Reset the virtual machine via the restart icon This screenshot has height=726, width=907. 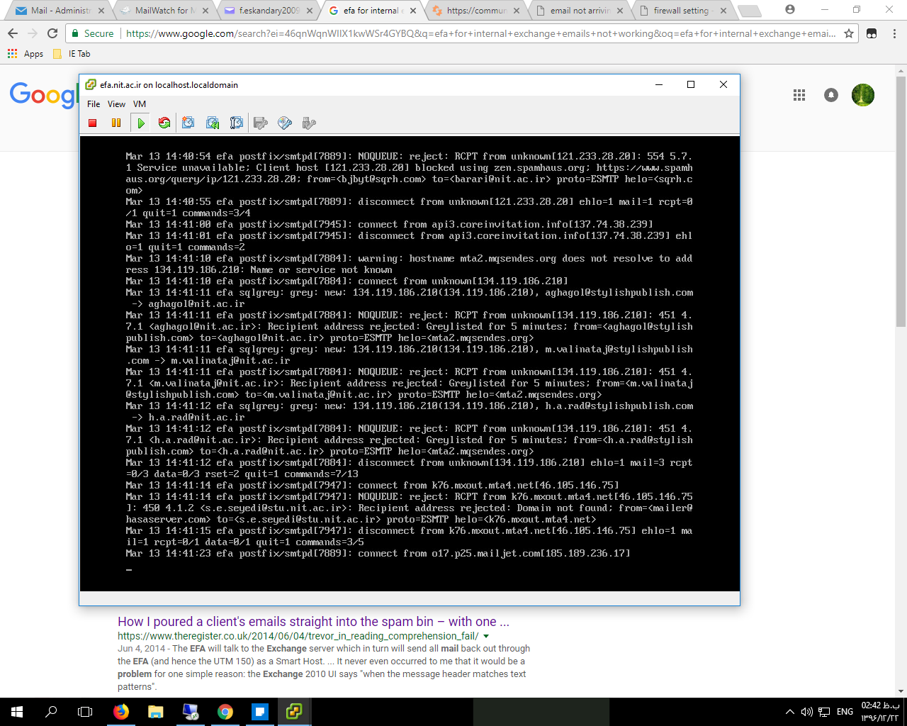(164, 123)
